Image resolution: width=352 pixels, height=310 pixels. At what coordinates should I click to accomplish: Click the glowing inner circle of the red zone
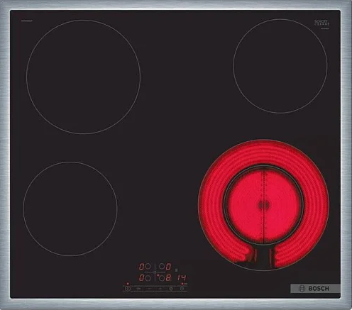[263, 205]
